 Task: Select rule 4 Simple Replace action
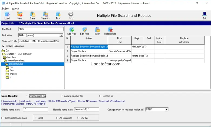tap(89, 60)
